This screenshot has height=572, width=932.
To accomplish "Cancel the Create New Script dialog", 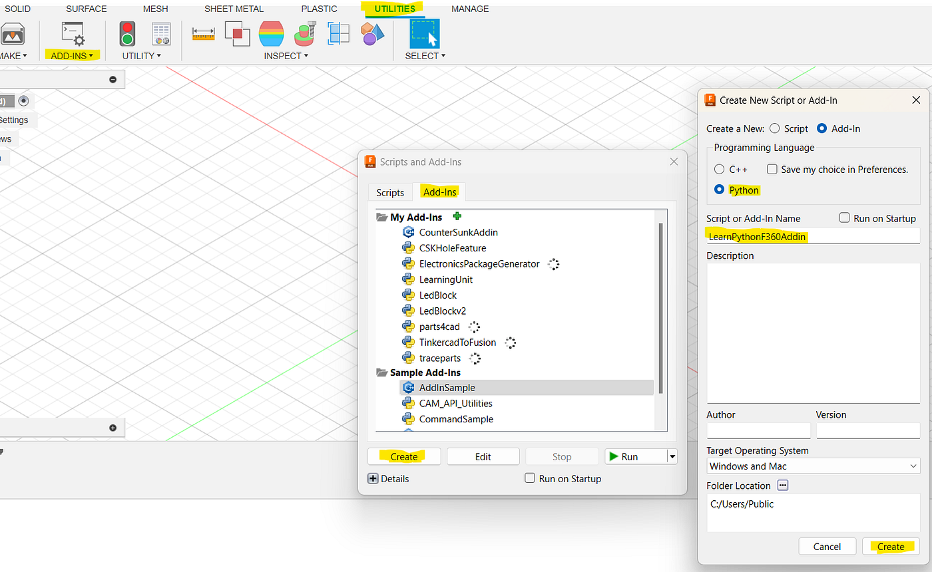I will (x=827, y=546).
